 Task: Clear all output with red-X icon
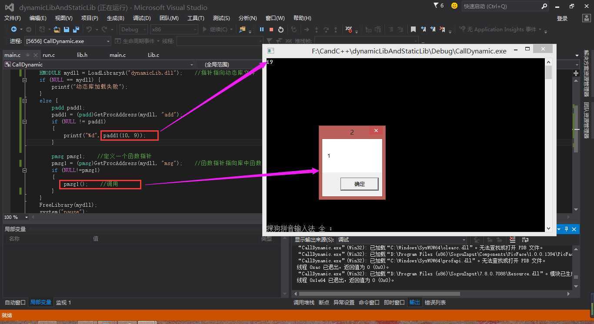coord(512,240)
